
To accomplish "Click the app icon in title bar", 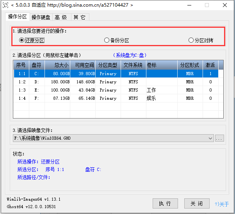I will (x=5, y=5).
